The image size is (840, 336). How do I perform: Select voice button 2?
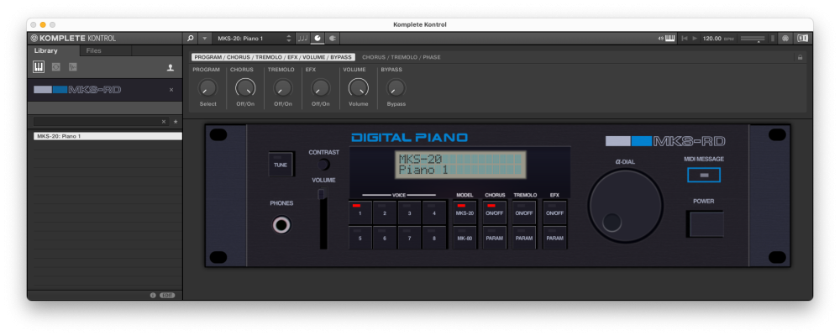point(385,213)
